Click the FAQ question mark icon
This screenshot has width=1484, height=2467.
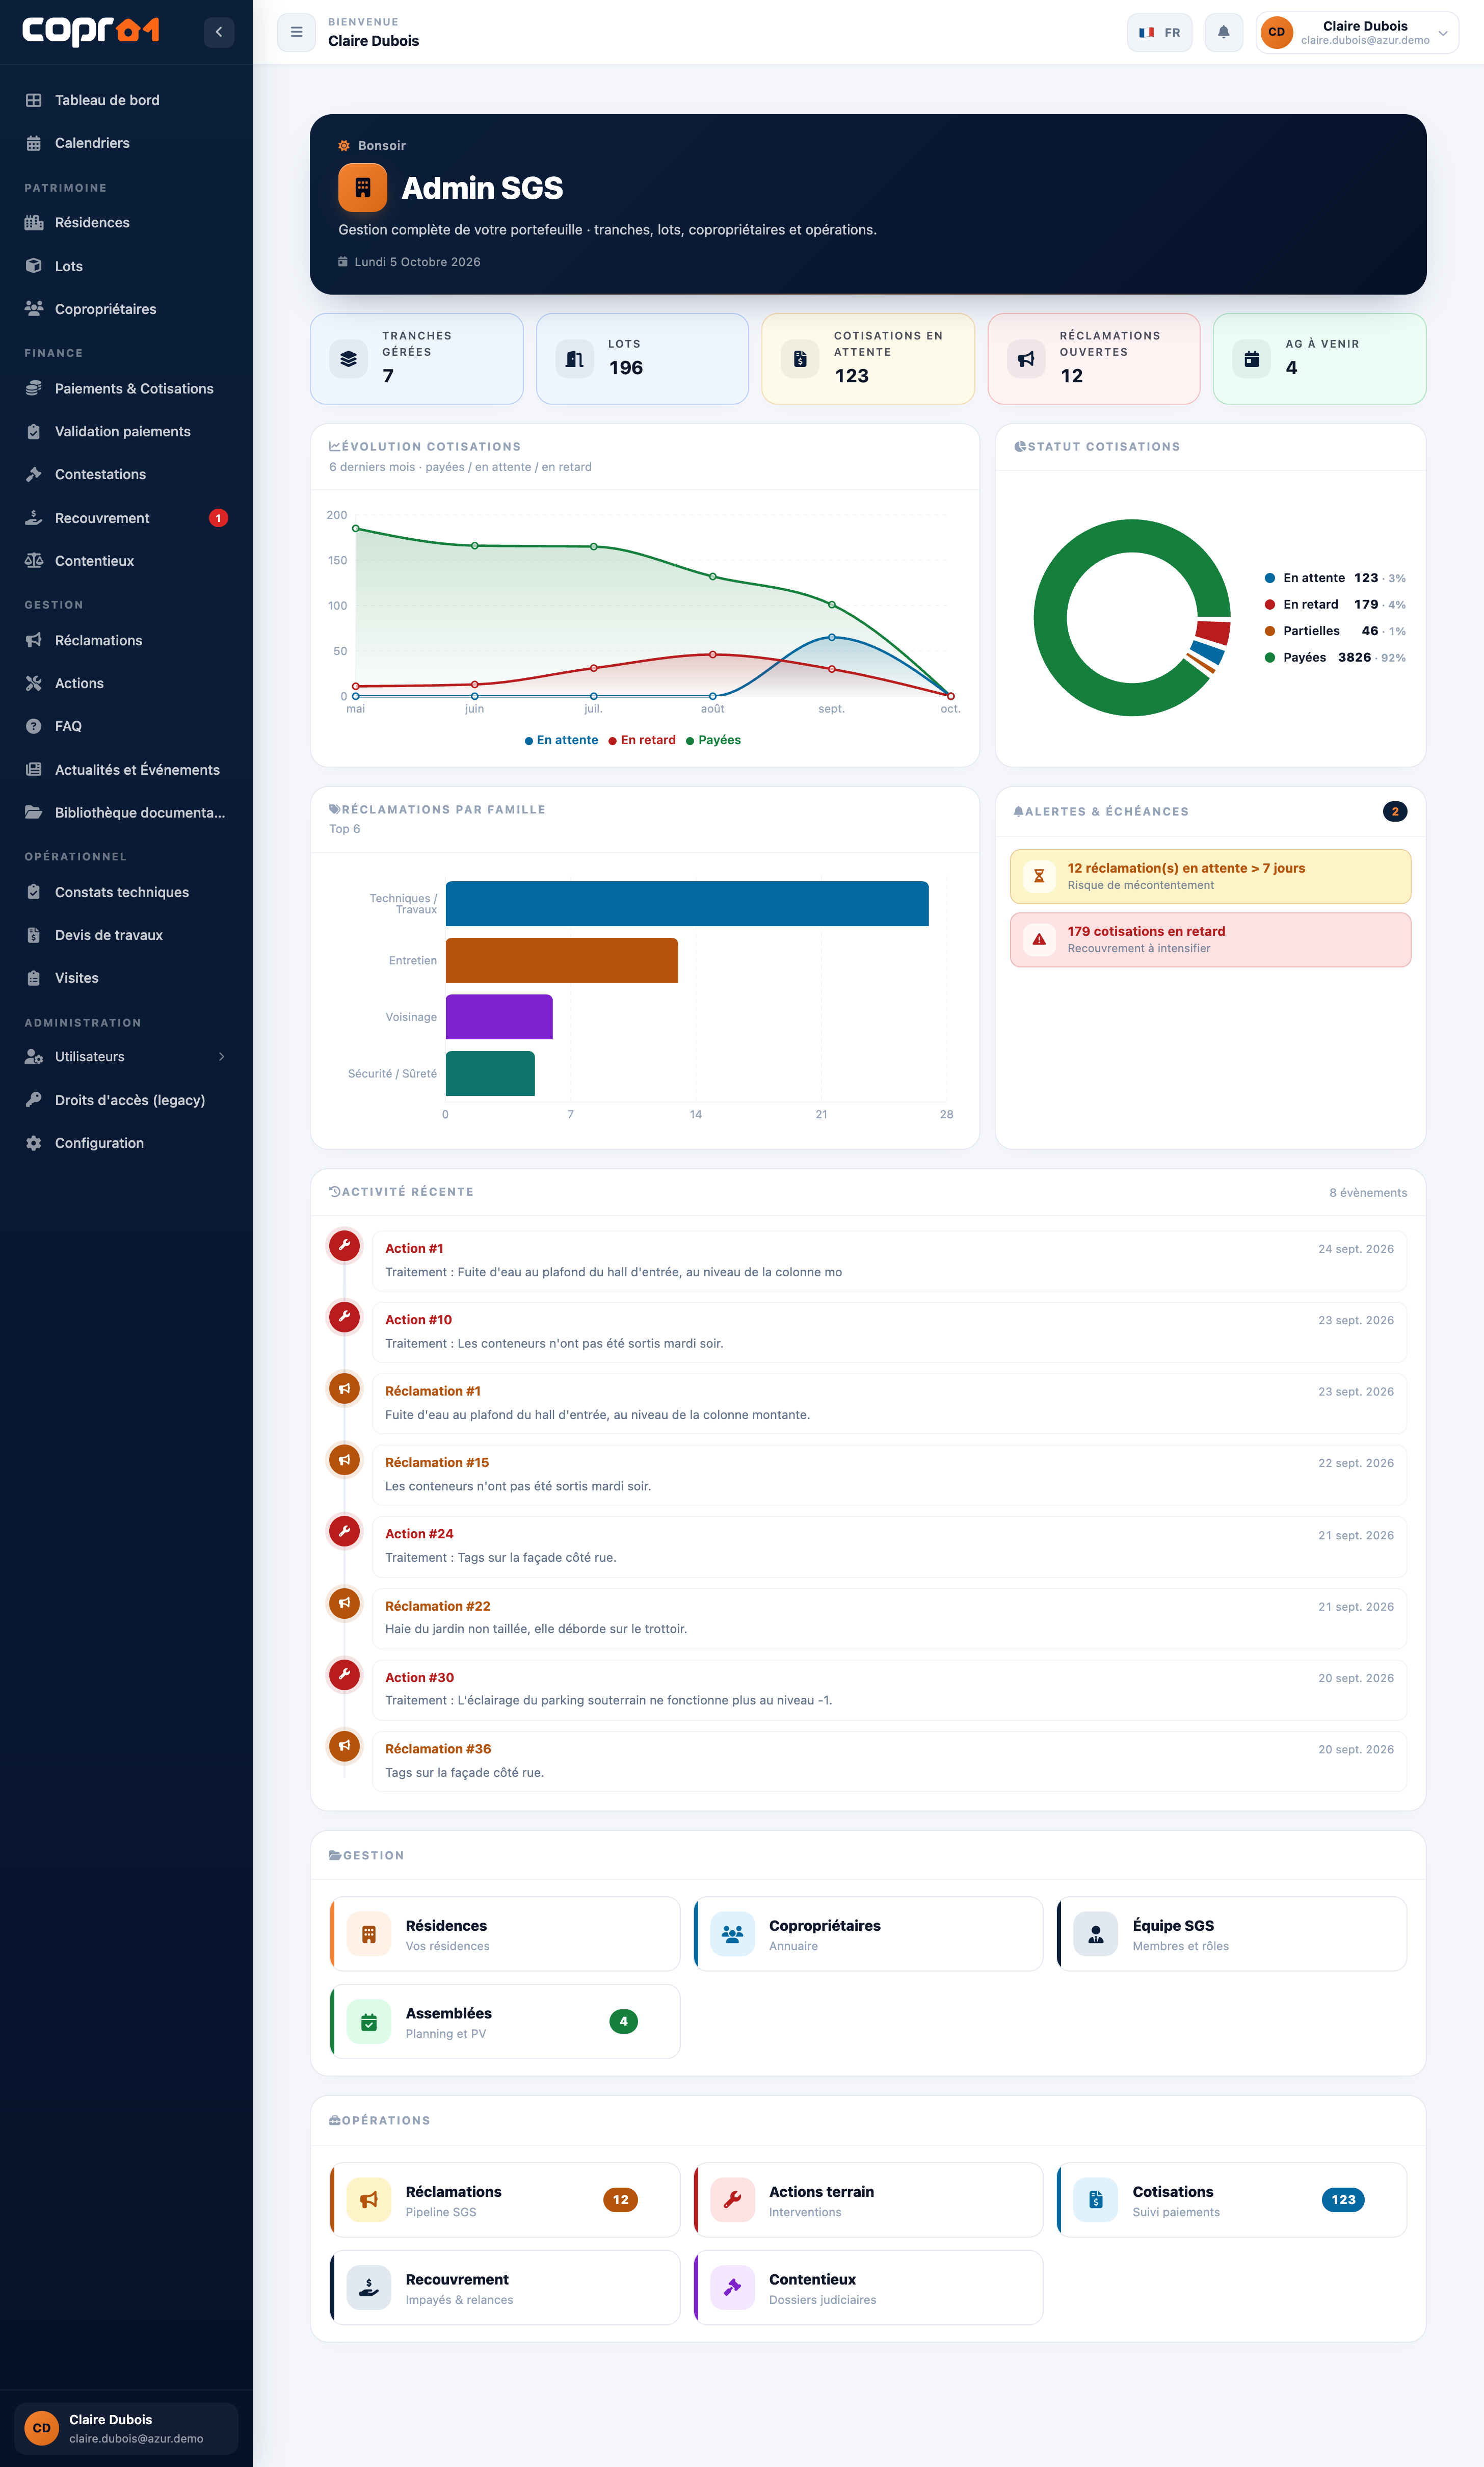34,726
